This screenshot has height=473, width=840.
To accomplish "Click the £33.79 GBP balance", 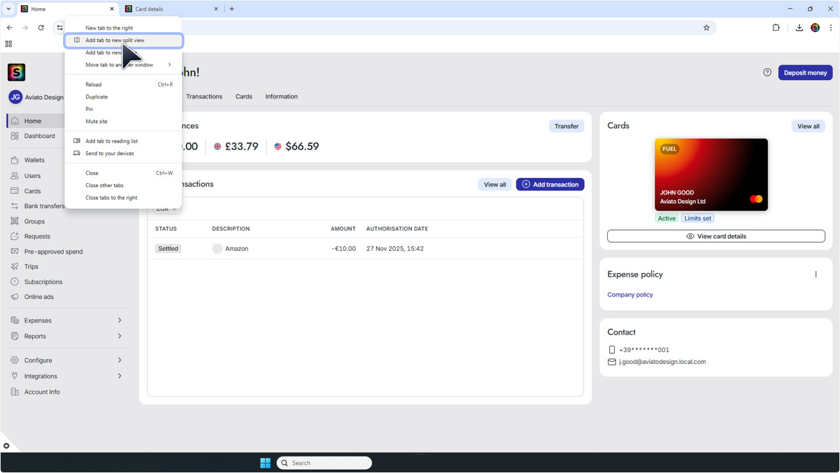I will coord(236,146).
